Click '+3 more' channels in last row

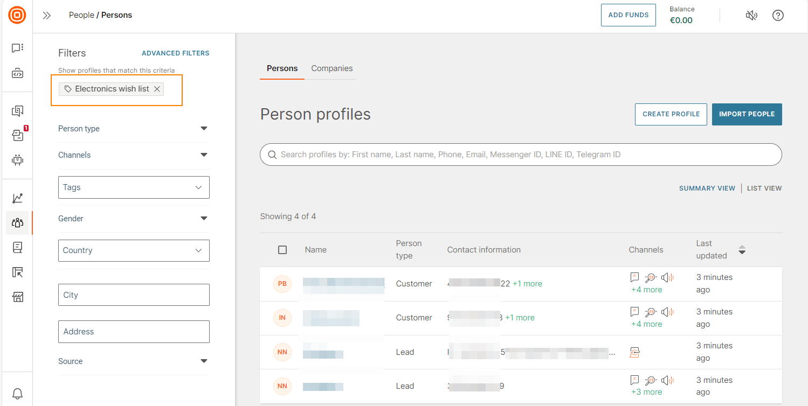click(x=647, y=392)
